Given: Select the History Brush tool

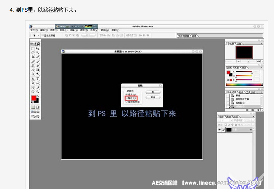Looking at the screenshot, I should tap(38, 66).
